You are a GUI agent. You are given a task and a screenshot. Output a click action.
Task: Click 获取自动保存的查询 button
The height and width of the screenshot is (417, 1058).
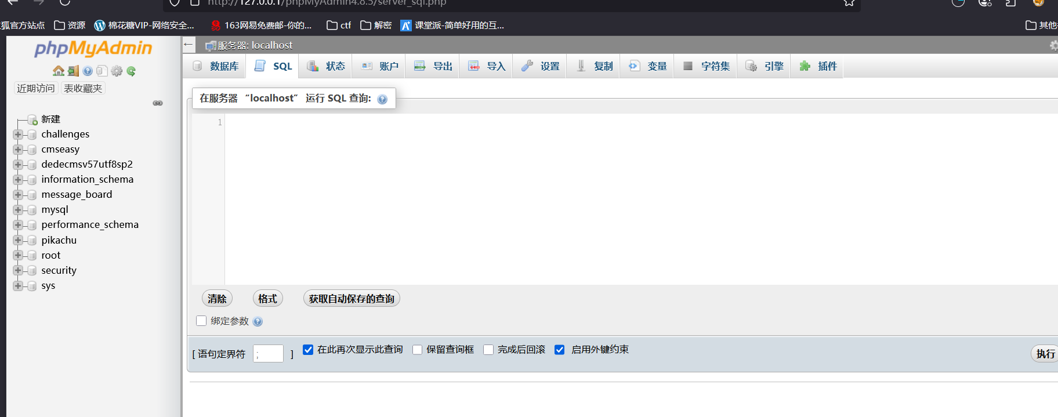coord(352,299)
